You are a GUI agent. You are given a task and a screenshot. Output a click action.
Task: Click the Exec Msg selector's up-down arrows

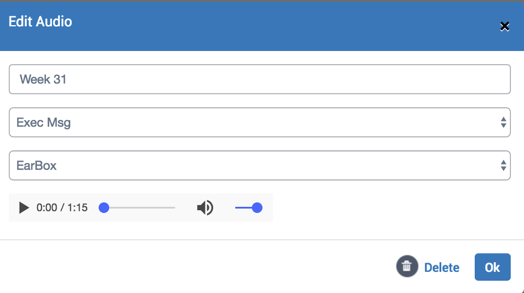(x=503, y=122)
